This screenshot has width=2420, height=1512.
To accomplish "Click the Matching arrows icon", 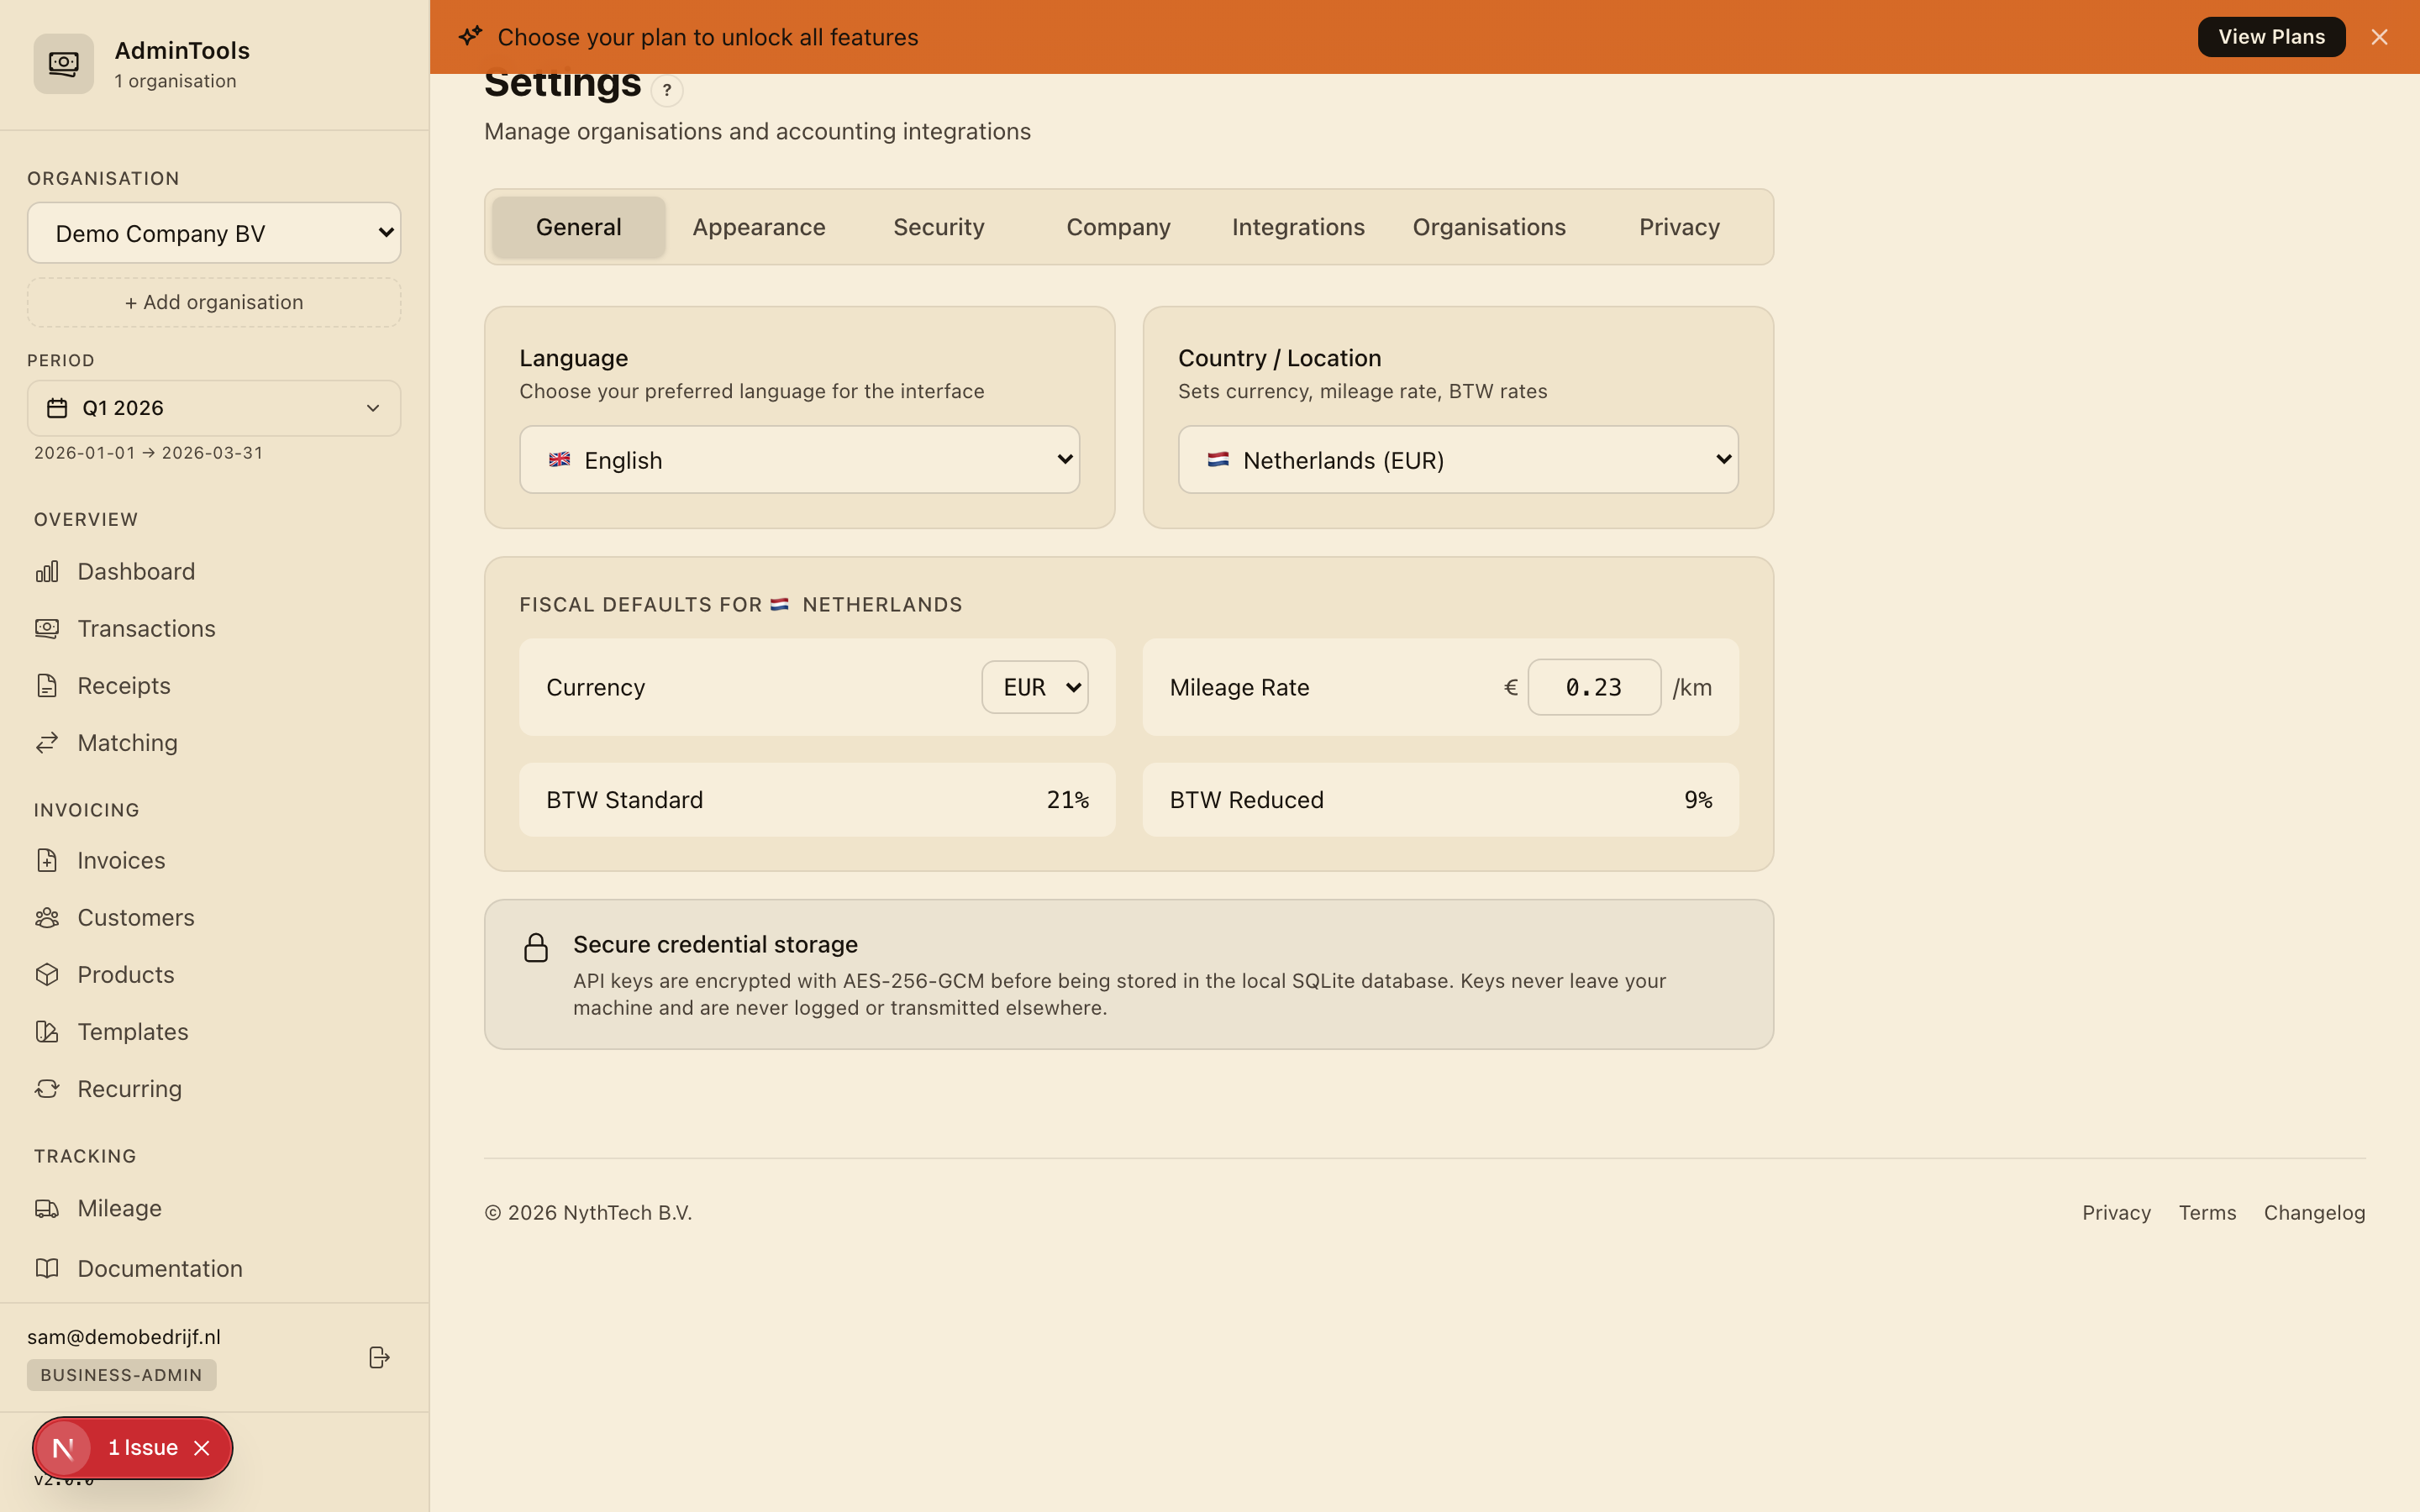I will tap(47, 742).
